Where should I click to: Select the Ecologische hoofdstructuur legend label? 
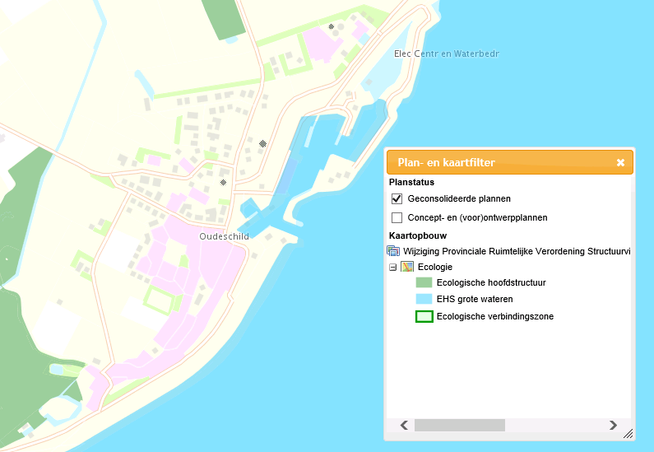(x=491, y=282)
